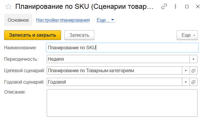
Task: Click inside the empty Описание text area
Action: (122, 103)
